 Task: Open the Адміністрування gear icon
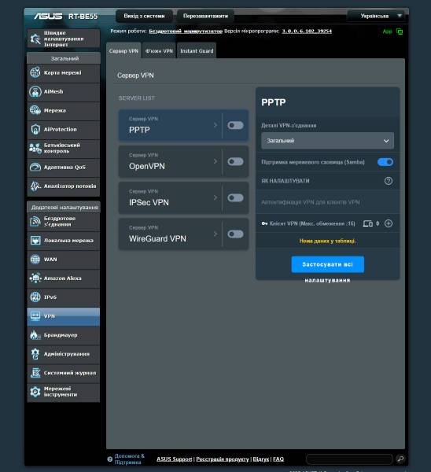(35, 354)
